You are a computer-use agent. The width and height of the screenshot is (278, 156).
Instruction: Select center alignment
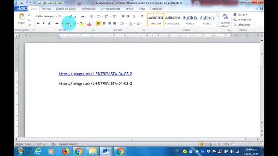pyautogui.click(x=104, y=23)
